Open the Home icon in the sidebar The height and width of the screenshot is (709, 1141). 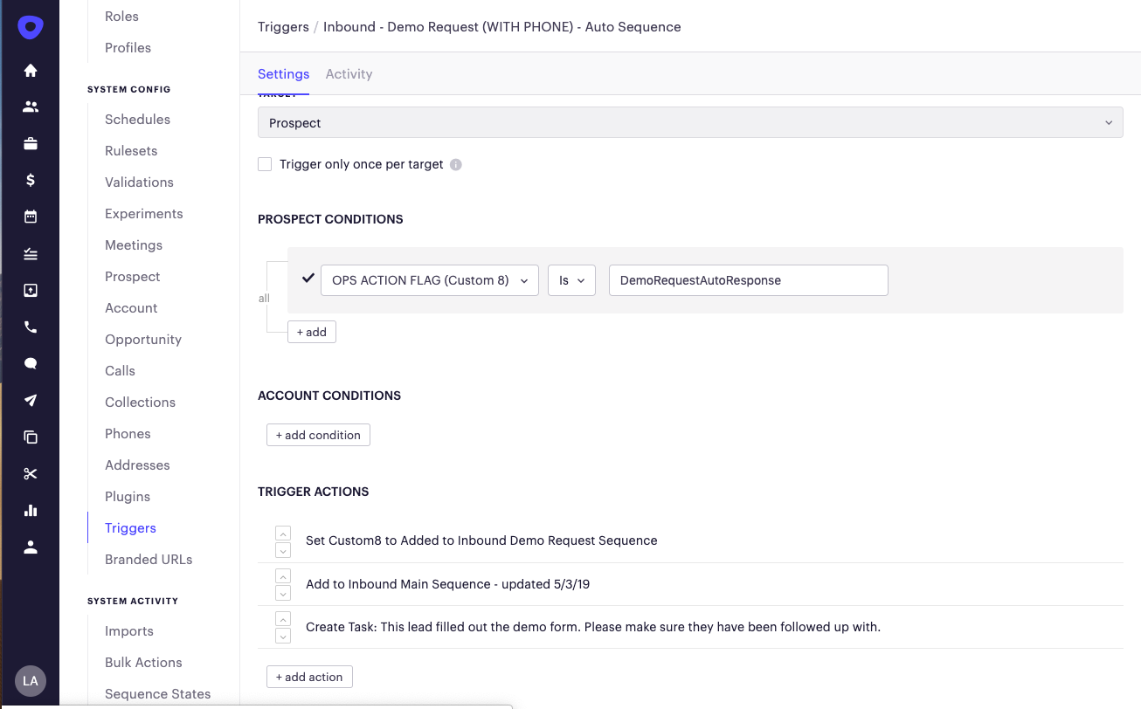click(31, 69)
